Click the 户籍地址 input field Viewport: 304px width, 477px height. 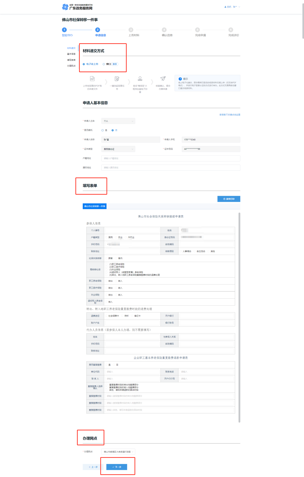[171, 158]
